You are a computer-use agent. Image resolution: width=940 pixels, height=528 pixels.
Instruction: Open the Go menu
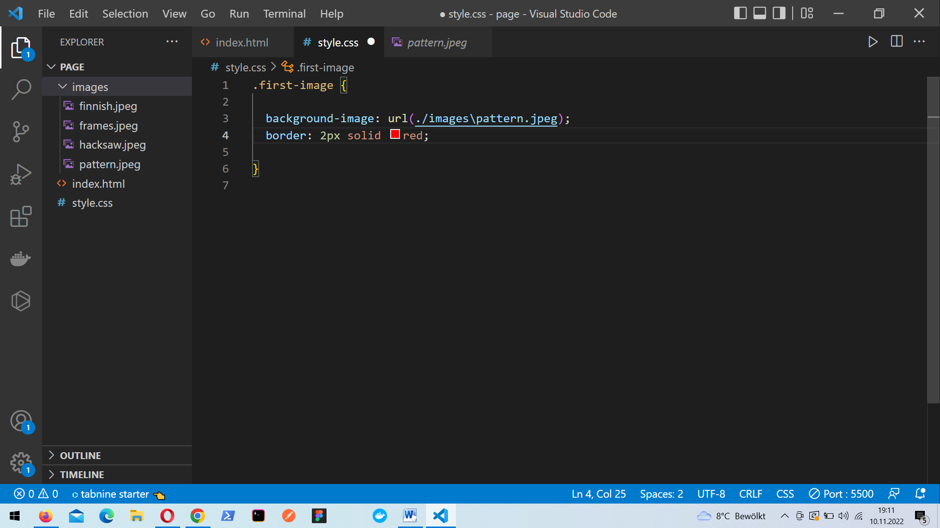coord(208,14)
